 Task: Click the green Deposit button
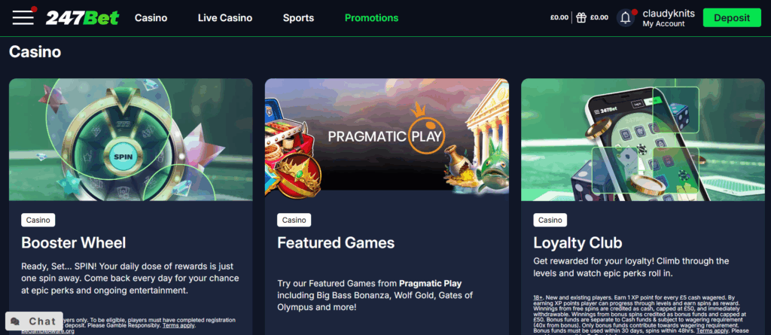(x=732, y=18)
